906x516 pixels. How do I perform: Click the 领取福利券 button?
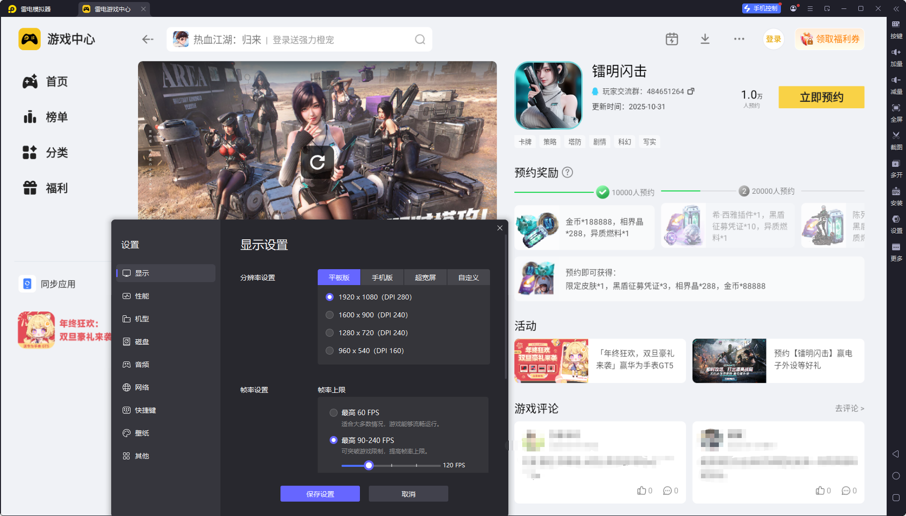click(830, 39)
